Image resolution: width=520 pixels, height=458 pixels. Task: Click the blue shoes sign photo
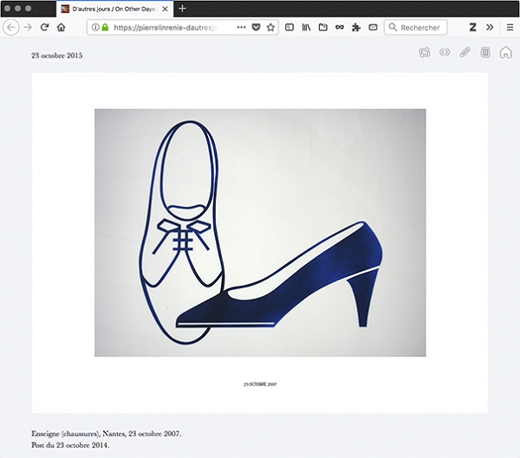pos(260,232)
